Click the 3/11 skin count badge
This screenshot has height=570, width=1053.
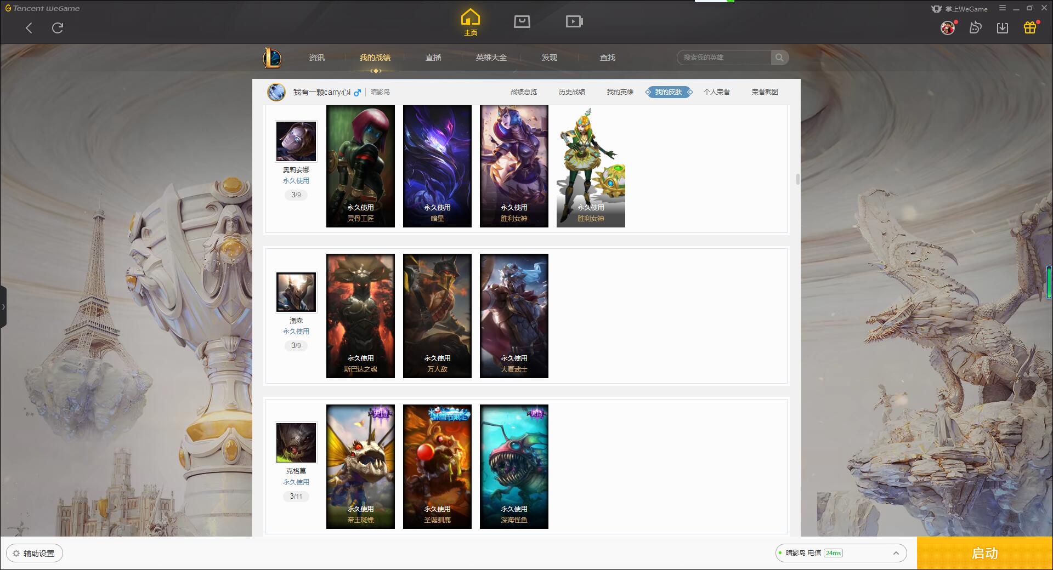(x=296, y=497)
